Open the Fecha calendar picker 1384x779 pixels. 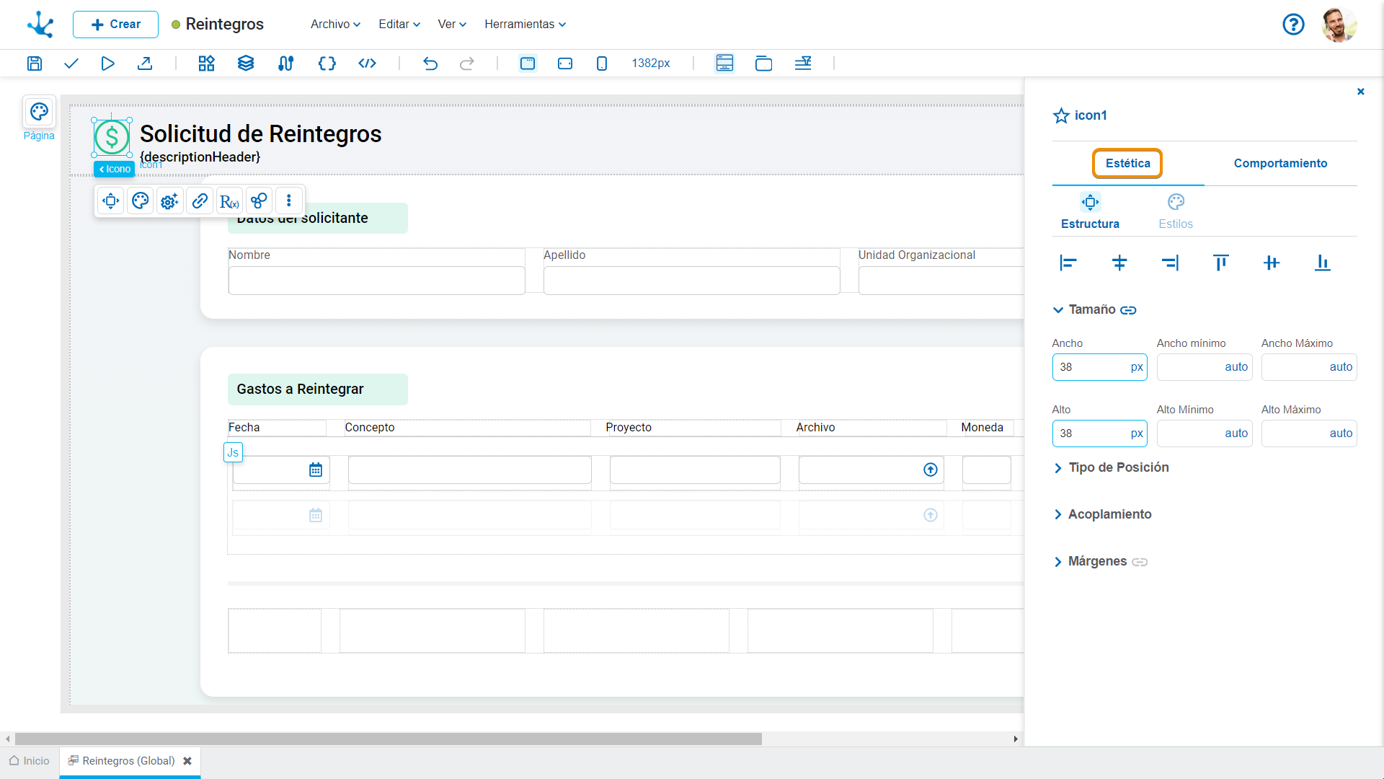(x=316, y=470)
